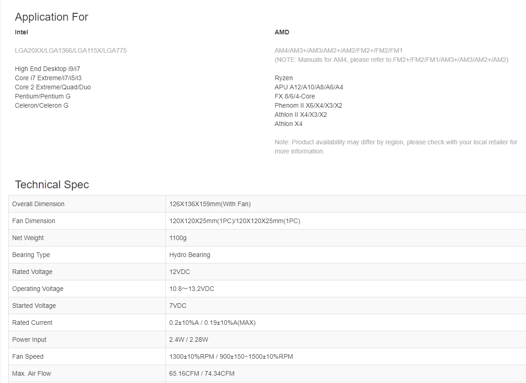Click the 65.16CFM / 74.34CFM airflow value
The image size is (526, 383).
tap(202, 373)
